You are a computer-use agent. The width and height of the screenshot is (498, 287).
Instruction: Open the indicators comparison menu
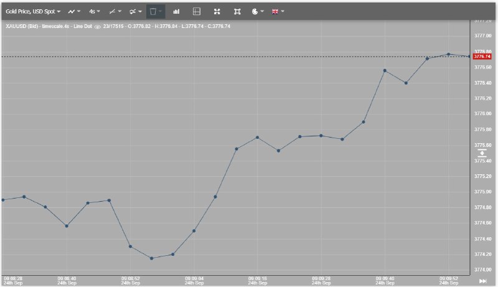pyautogui.click(x=134, y=11)
